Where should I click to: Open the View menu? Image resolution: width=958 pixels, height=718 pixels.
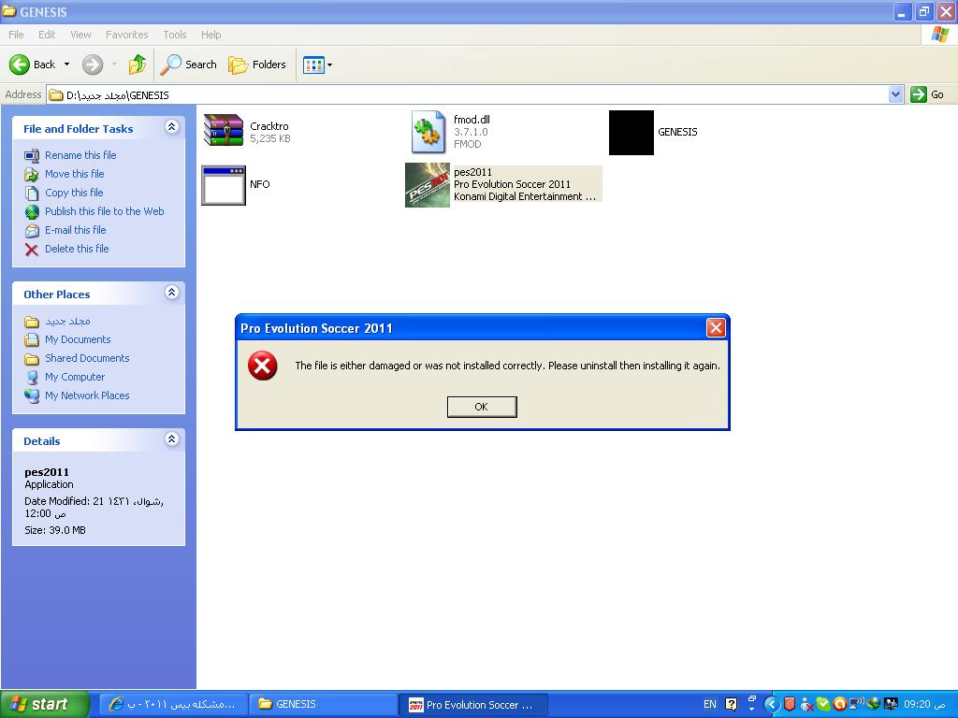pos(80,35)
